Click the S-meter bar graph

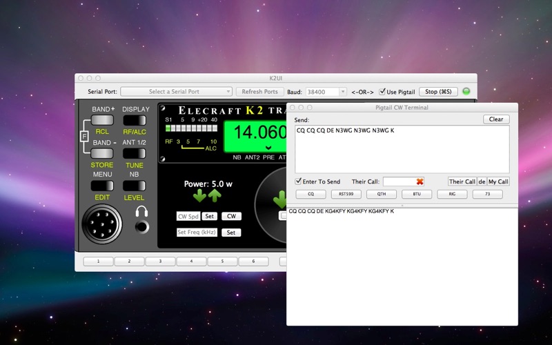[x=192, y=128]
